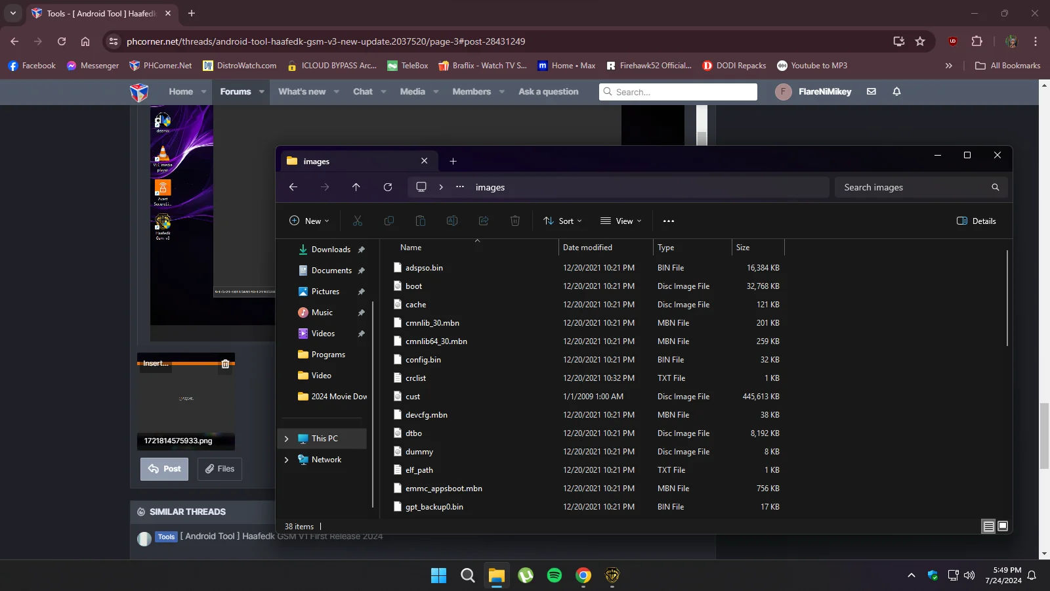
Task: Expand the Forums menu dropdown arrow
Action: pyautogui.click(x=262, y=92)
